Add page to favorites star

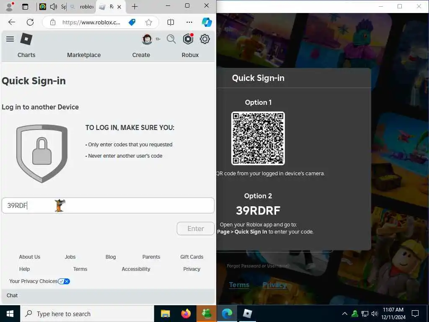pos(149,23)
